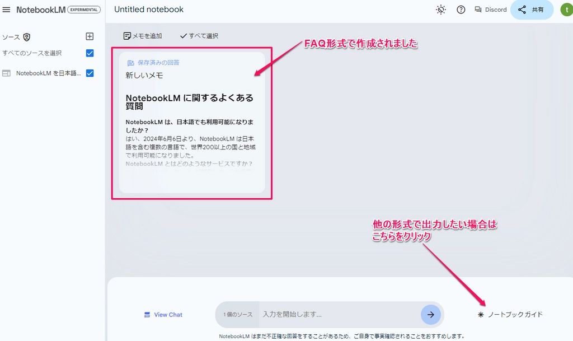
Task: Toggle the NotebookLM を日本語 source checkbox
Action: (90, 73)
